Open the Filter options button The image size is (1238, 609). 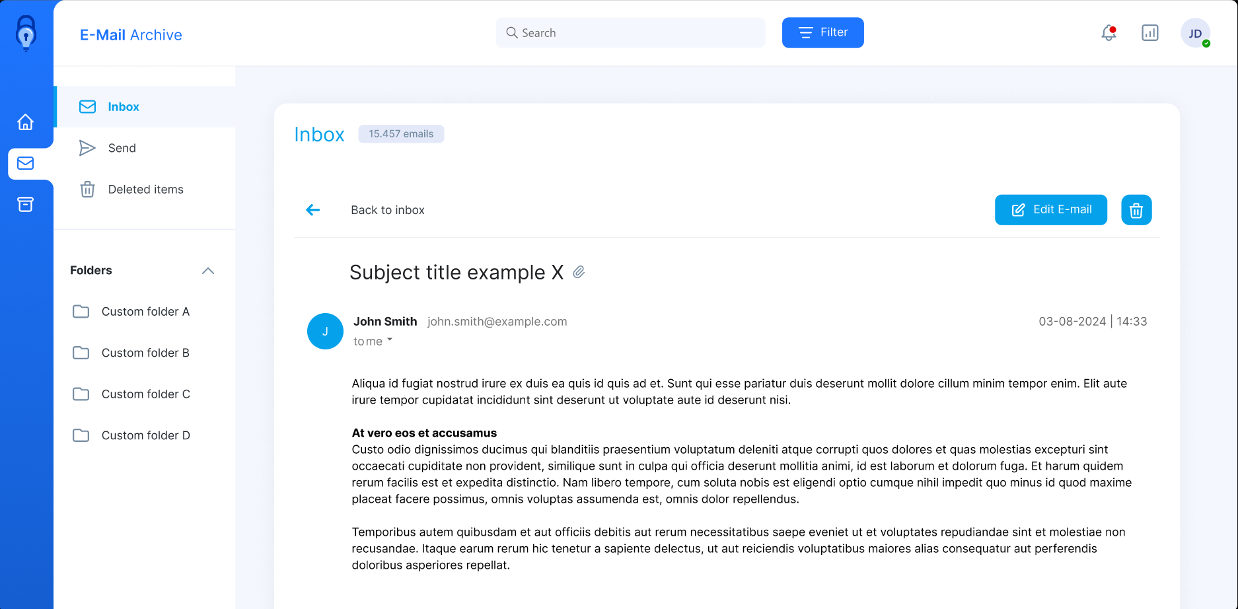click(823, 33)
